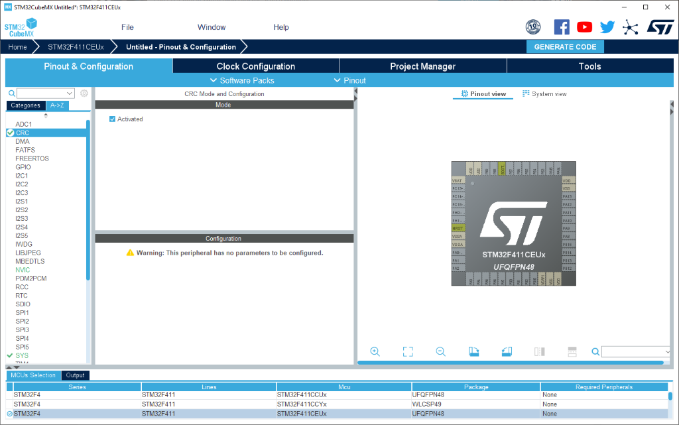Select the NRST pin on the chip
Viewport: 679px width, 425px height.
pyautogui.click(x=458, y=228)
